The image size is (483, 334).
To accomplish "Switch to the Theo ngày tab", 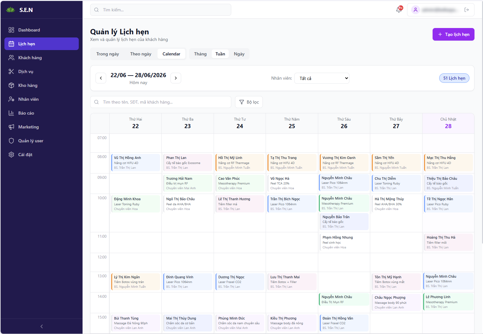I will coord(141,54).
